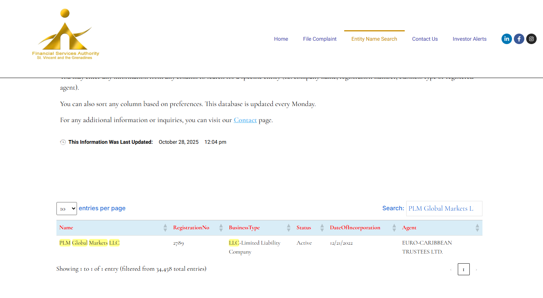
Task: Click the Financial Services Authority logo
Action: point(66,35)
